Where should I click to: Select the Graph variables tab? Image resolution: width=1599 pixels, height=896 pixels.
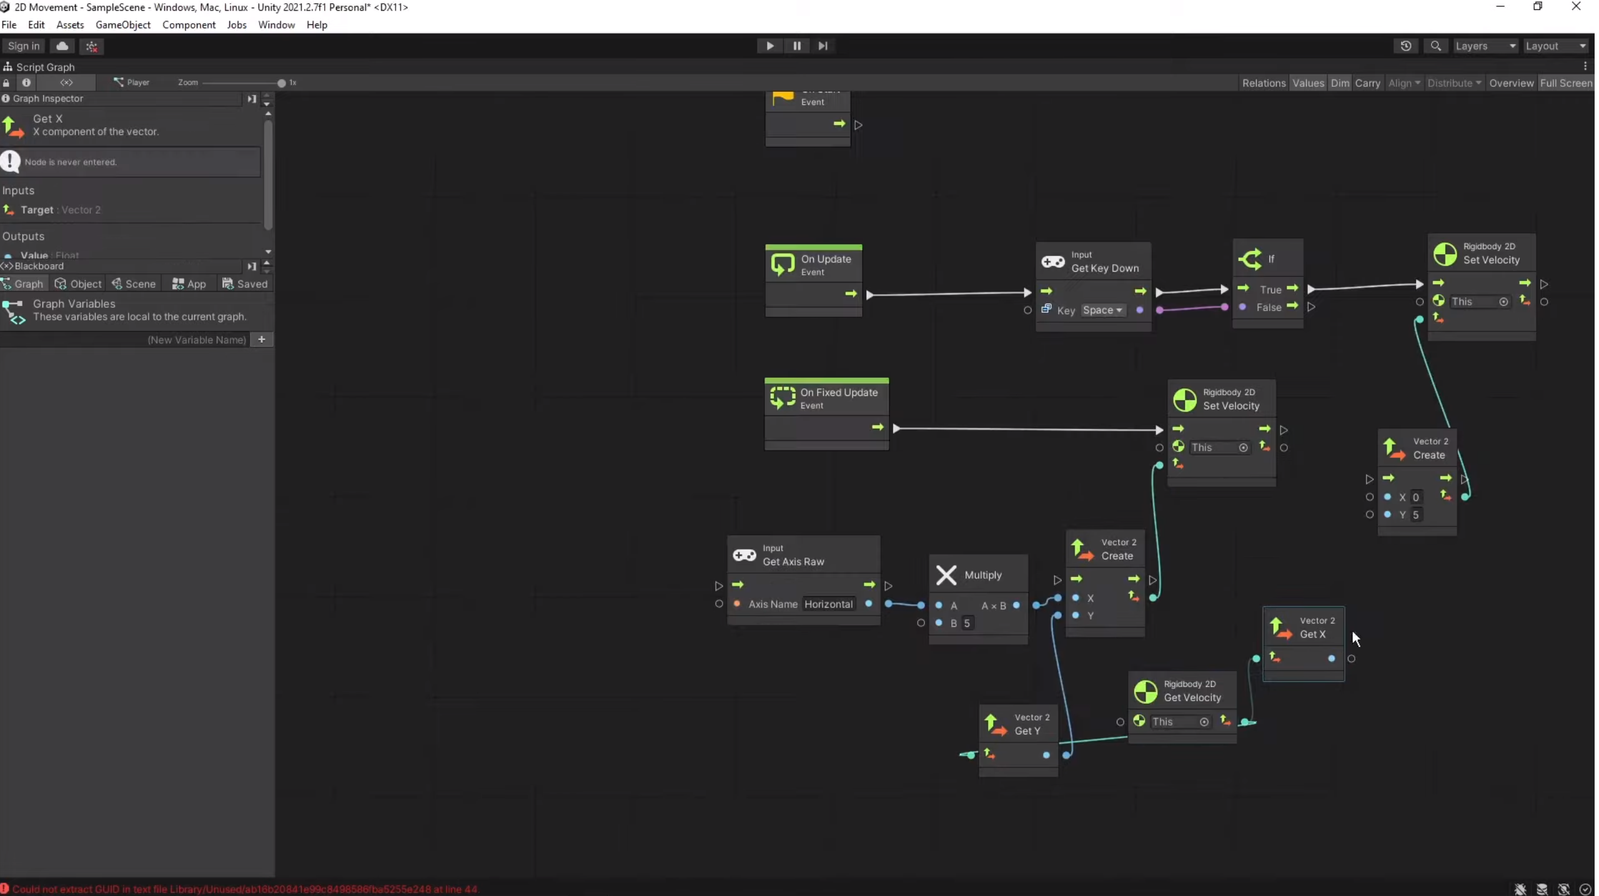[x=24, y=284]
